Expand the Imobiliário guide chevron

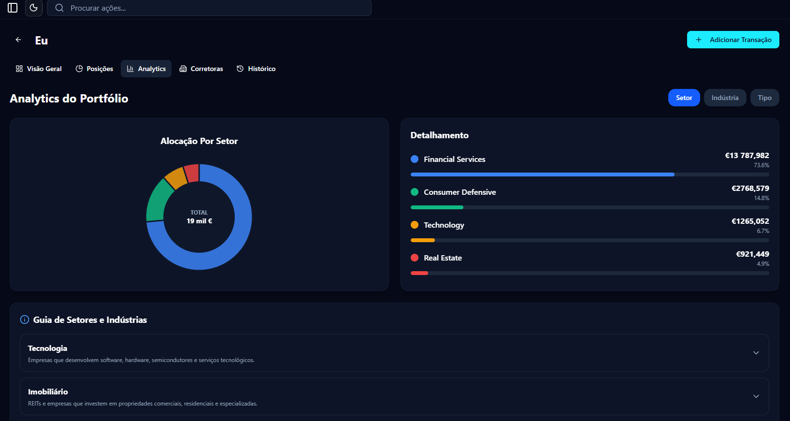click(x=756, y=396)
